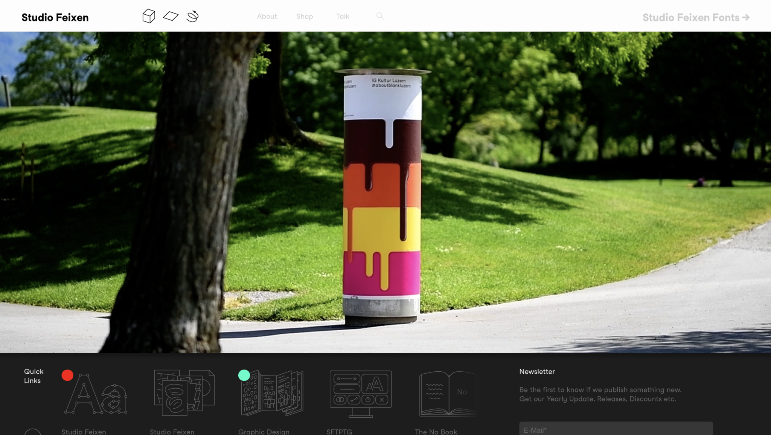771x435 pixels.
Task: Select the spiral swirl icon in the header
Action: [x=192, y=17]
